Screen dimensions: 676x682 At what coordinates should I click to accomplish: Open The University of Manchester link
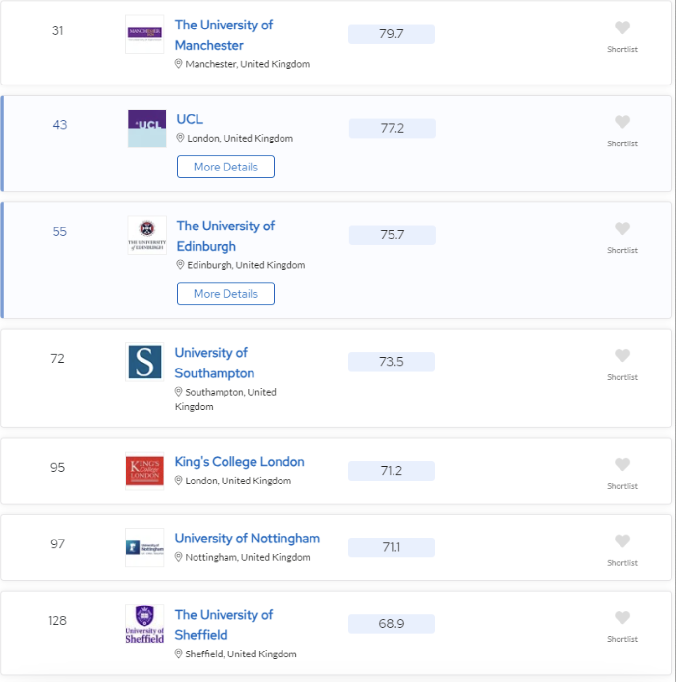[x=224, y=35]
